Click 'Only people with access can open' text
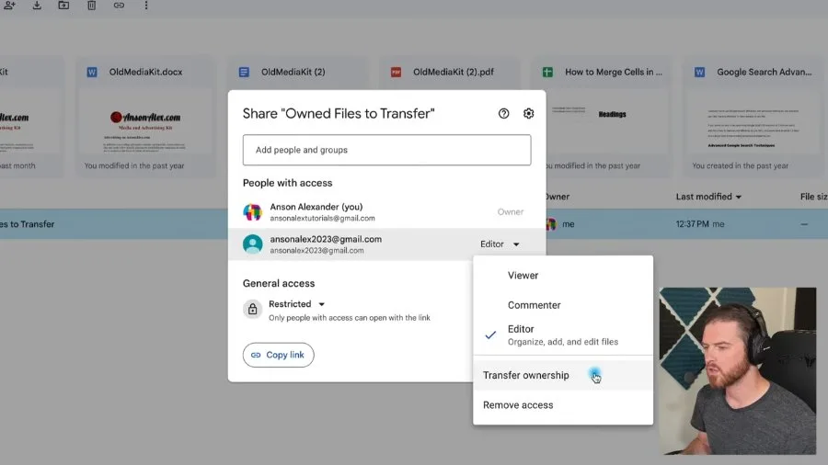Viewport: 828px width, 465px height. 349,318
